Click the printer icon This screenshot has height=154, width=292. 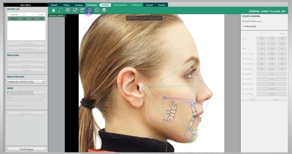pos(104,10)
